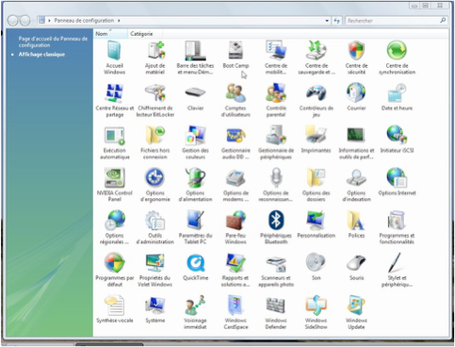
Task: Open Rapports et solutions aux problèmes
Action: pyautogui.click(x=235, y=269)
